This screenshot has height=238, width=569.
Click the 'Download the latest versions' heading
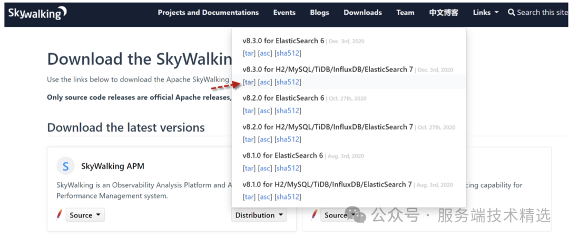(126, 127)
